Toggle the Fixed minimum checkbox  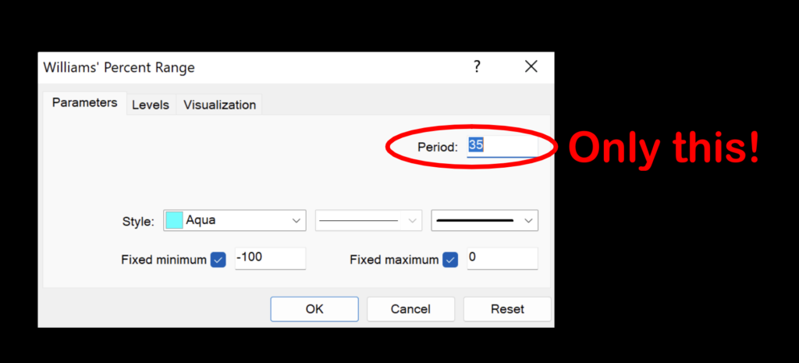218,260
